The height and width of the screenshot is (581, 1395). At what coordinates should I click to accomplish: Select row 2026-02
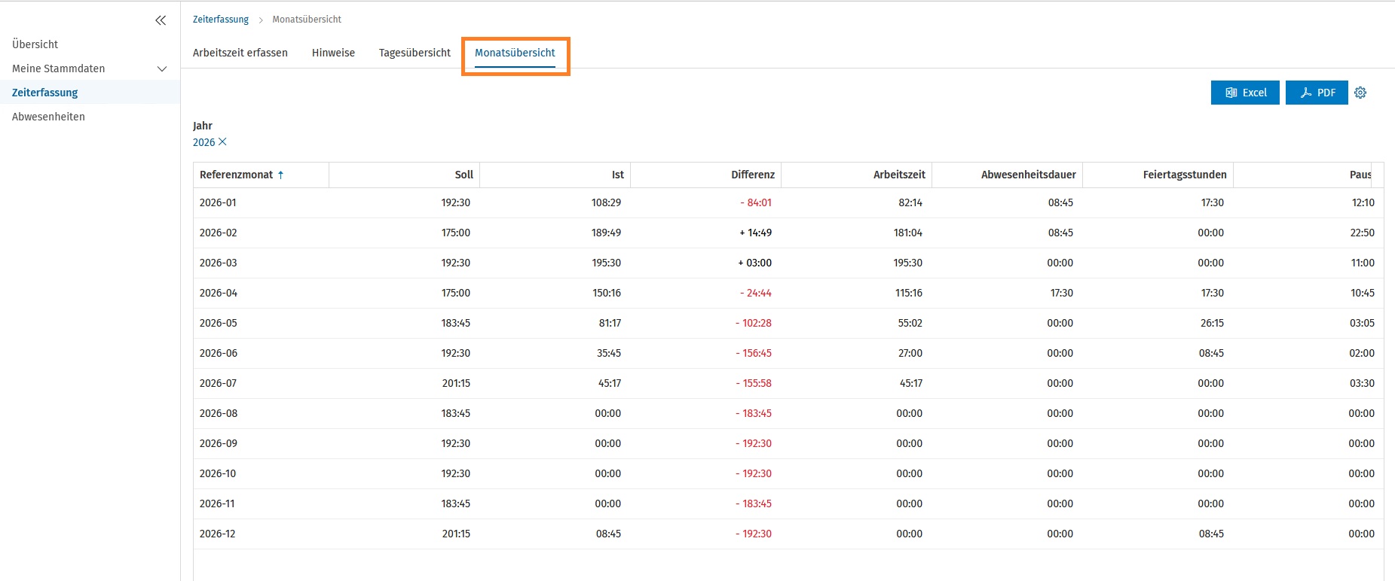pos(788,233)
